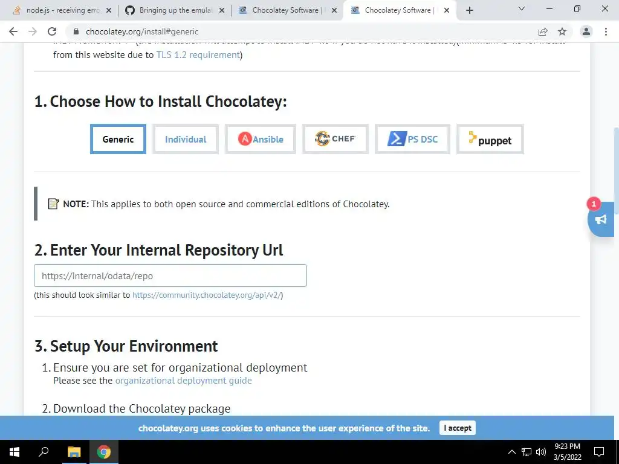Screen dimensions: 619x464
Task: Open Chrome's three-dot menu
Action: (x=606, y=31)
